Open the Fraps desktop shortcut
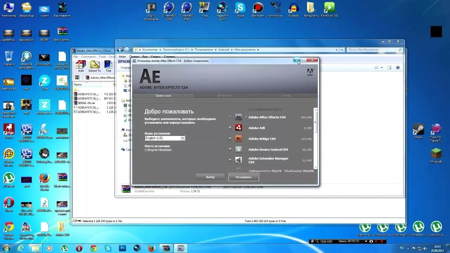Screen dimensions: 450x253 click(x=205, y=9)
